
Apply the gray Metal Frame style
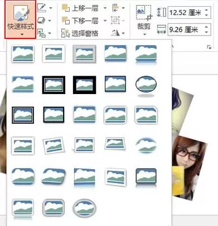[84, 54]
